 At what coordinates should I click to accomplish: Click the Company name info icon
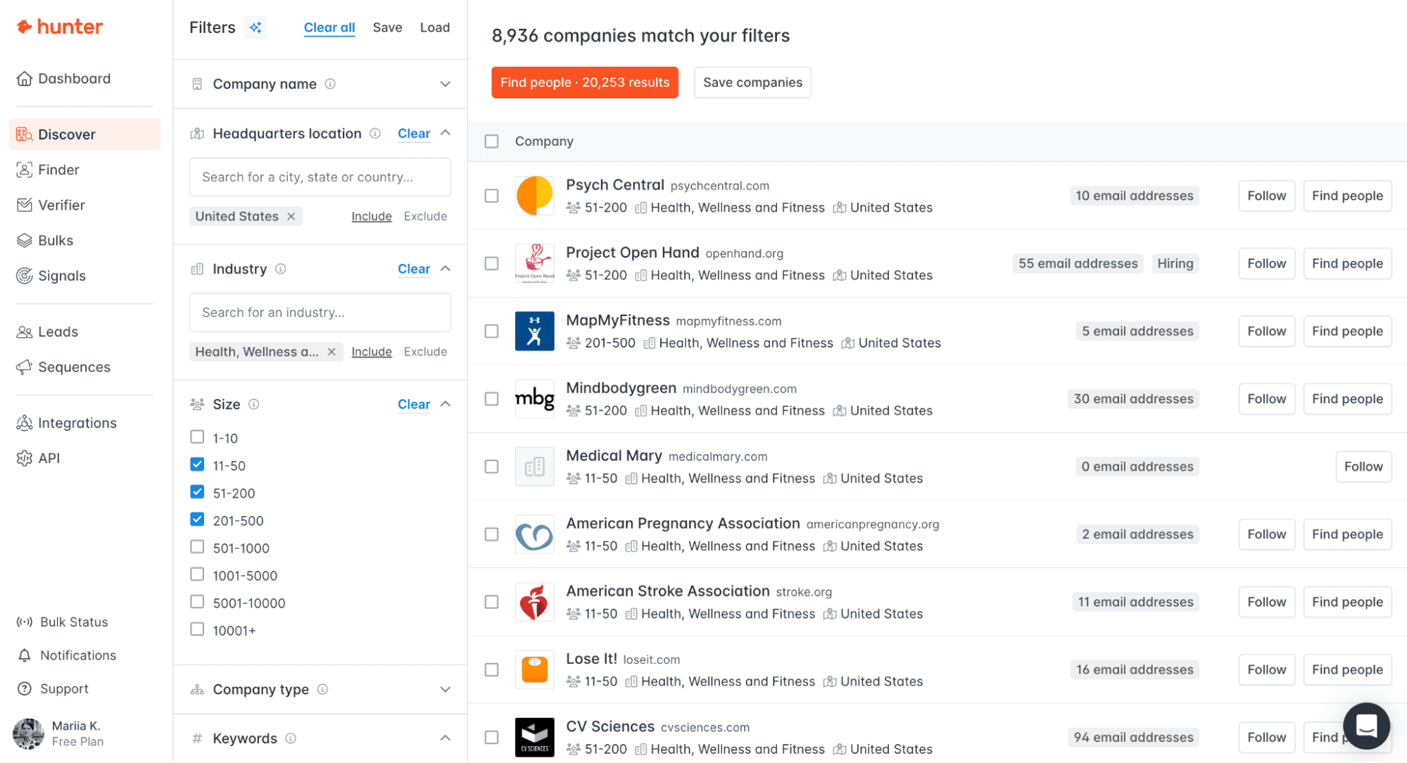pyautogui.click(x=330, y=84)
